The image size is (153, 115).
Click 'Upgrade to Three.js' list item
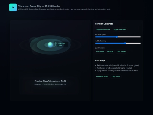(x=117, y=71)
